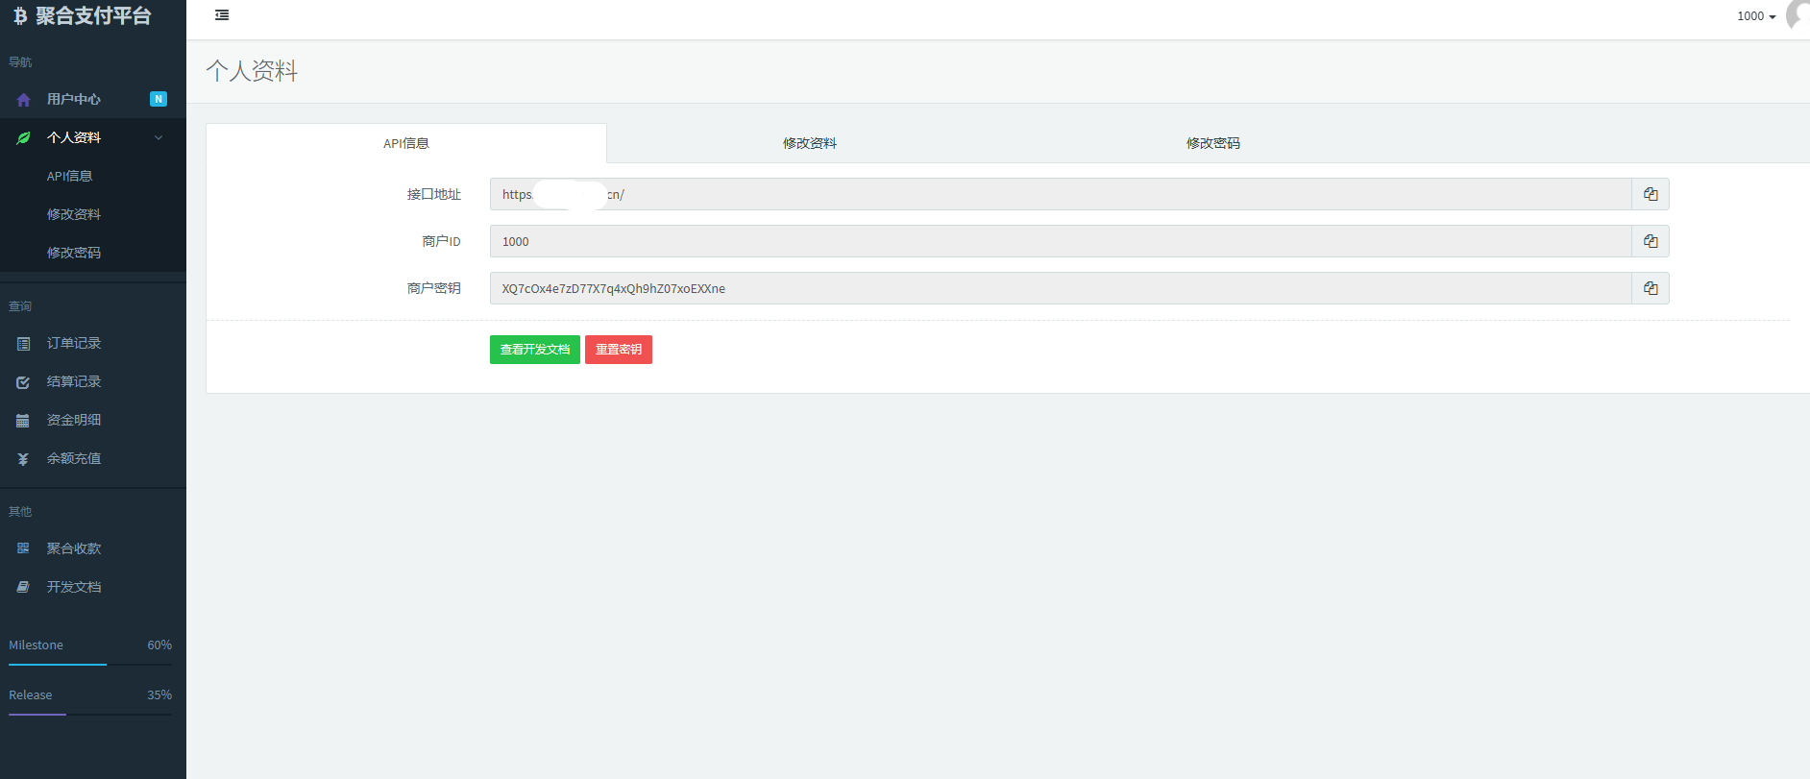Copy the 商户密钥 using its copy icon
1810x779 pixels.
click(1650, 288)
